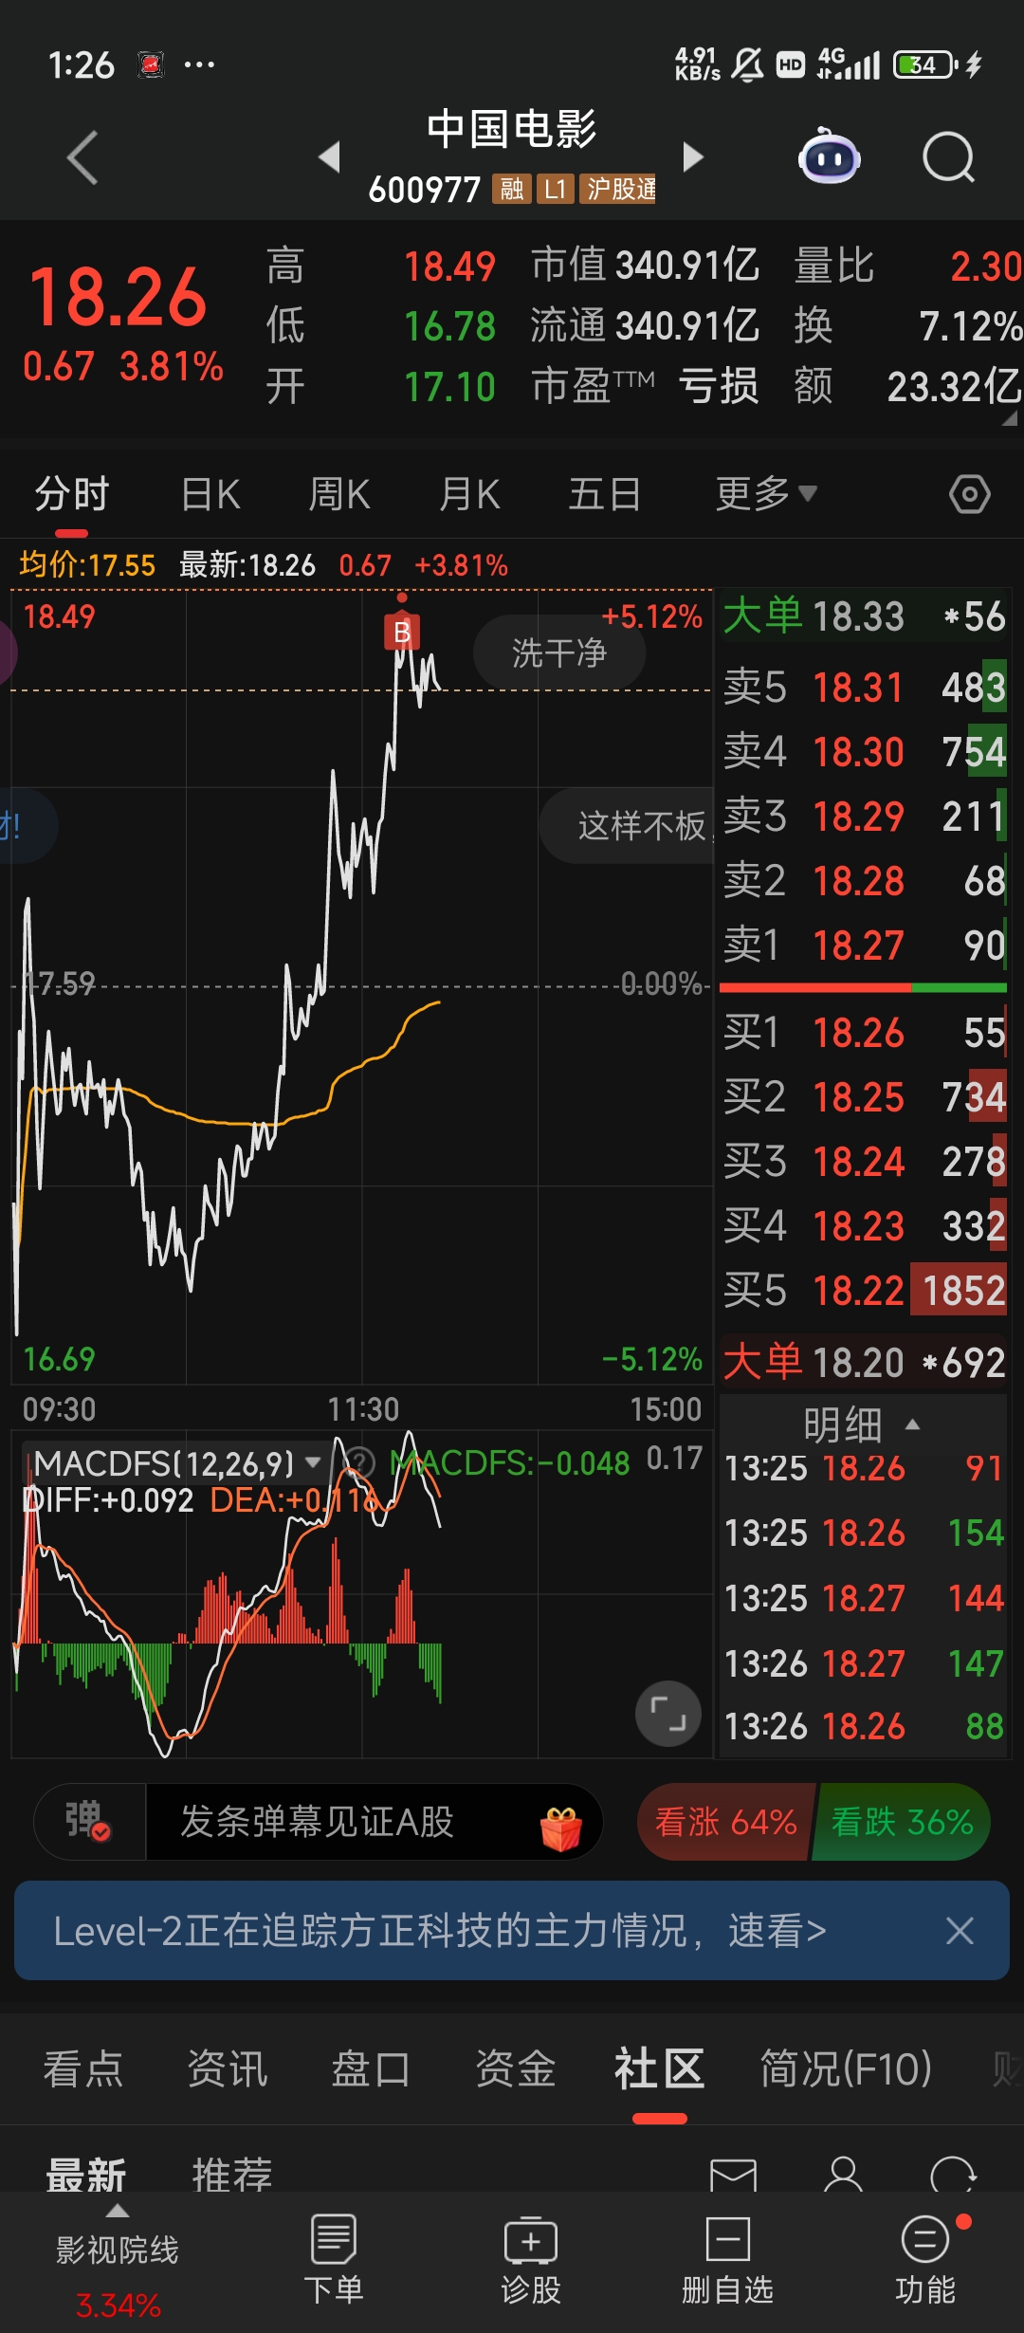
Task: Open 看点 section tab
Action: pyautogui.click(x=83, y=2068)
